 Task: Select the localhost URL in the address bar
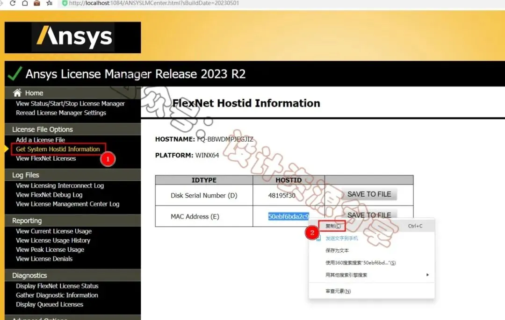point(154,3)
